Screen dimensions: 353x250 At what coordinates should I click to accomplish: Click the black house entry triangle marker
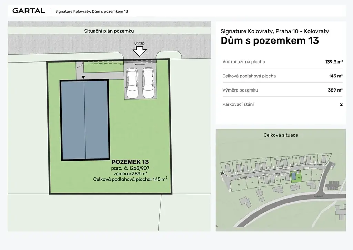point(83,77)
